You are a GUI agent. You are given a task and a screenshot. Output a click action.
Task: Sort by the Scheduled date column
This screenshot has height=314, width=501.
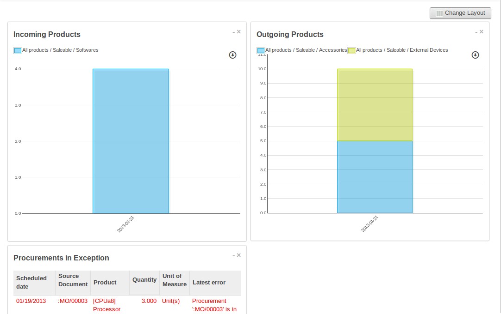pyautogui.click(x=31, y=282)
